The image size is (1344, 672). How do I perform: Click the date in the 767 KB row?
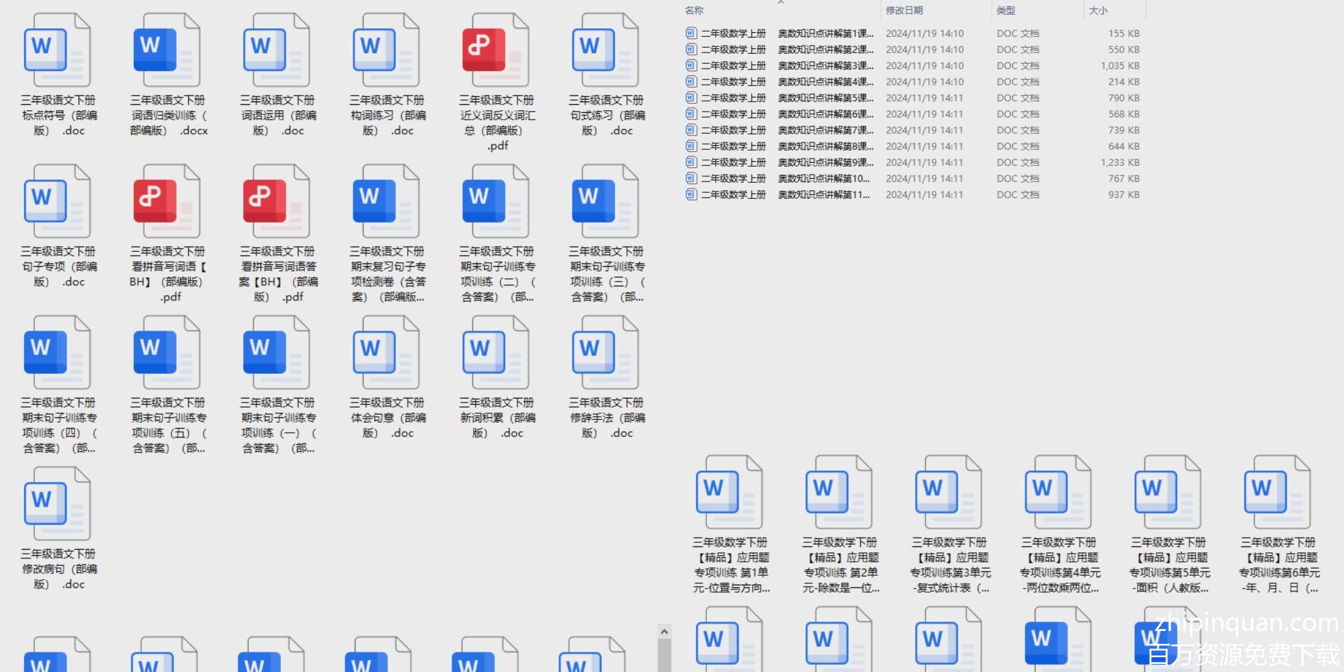pyautogui.click(x=924, y=178)
